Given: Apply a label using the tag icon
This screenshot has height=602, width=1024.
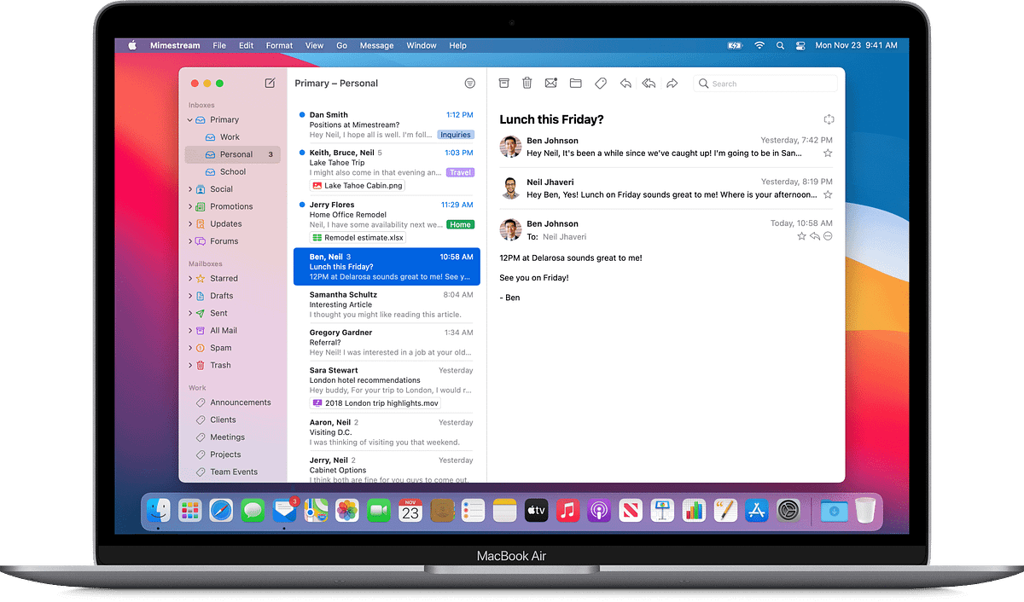Looking at the screenshot, I should pyautogui.click(x=600, y=83).
